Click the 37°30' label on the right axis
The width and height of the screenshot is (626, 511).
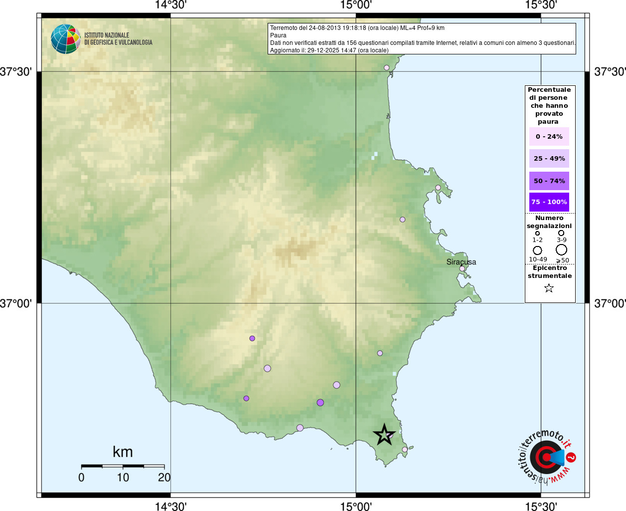pos(610,72)
